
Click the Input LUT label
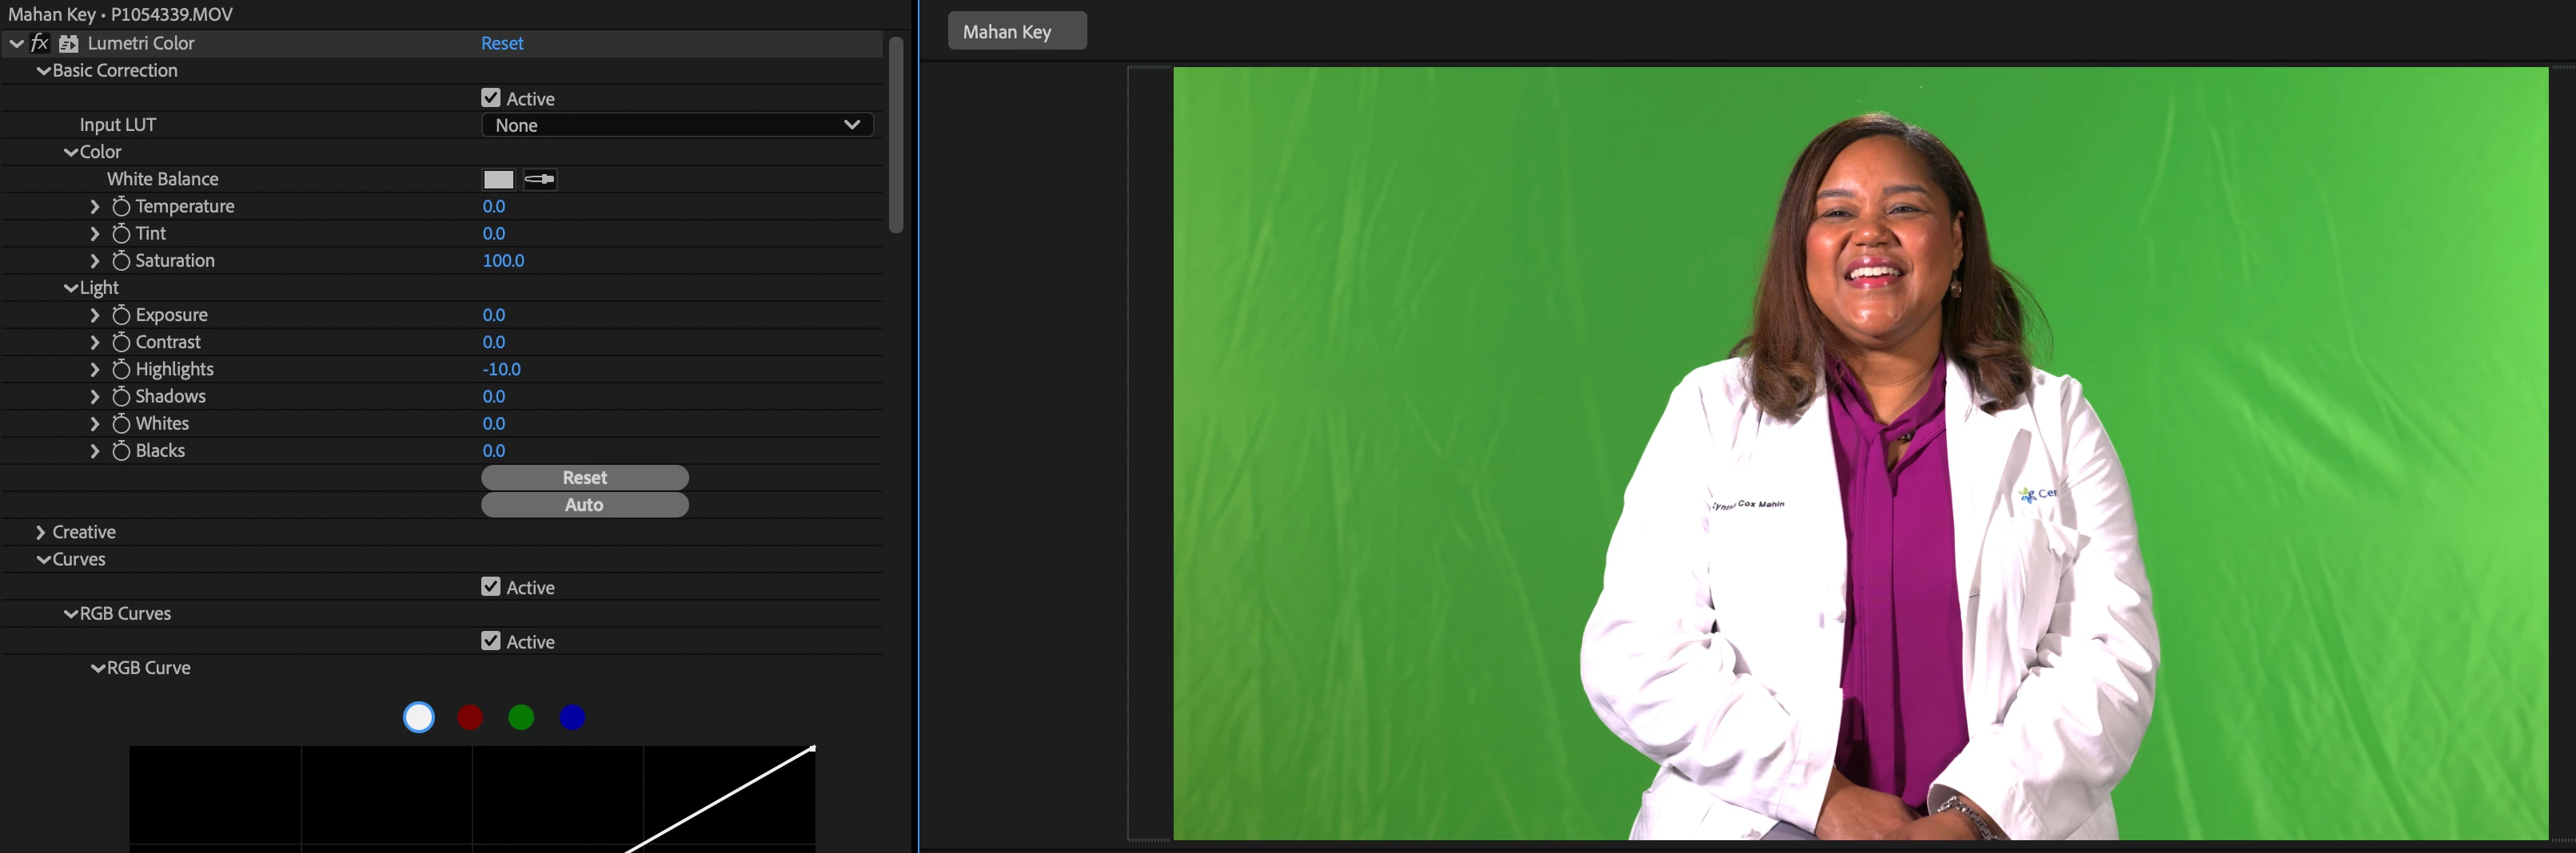click(x=118, y=125)
